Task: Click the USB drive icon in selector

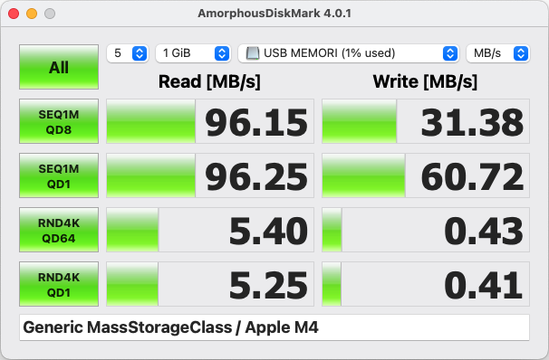Action: click(x=253, y=53)
